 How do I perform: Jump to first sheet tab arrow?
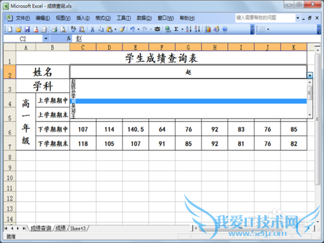(6, 228)
